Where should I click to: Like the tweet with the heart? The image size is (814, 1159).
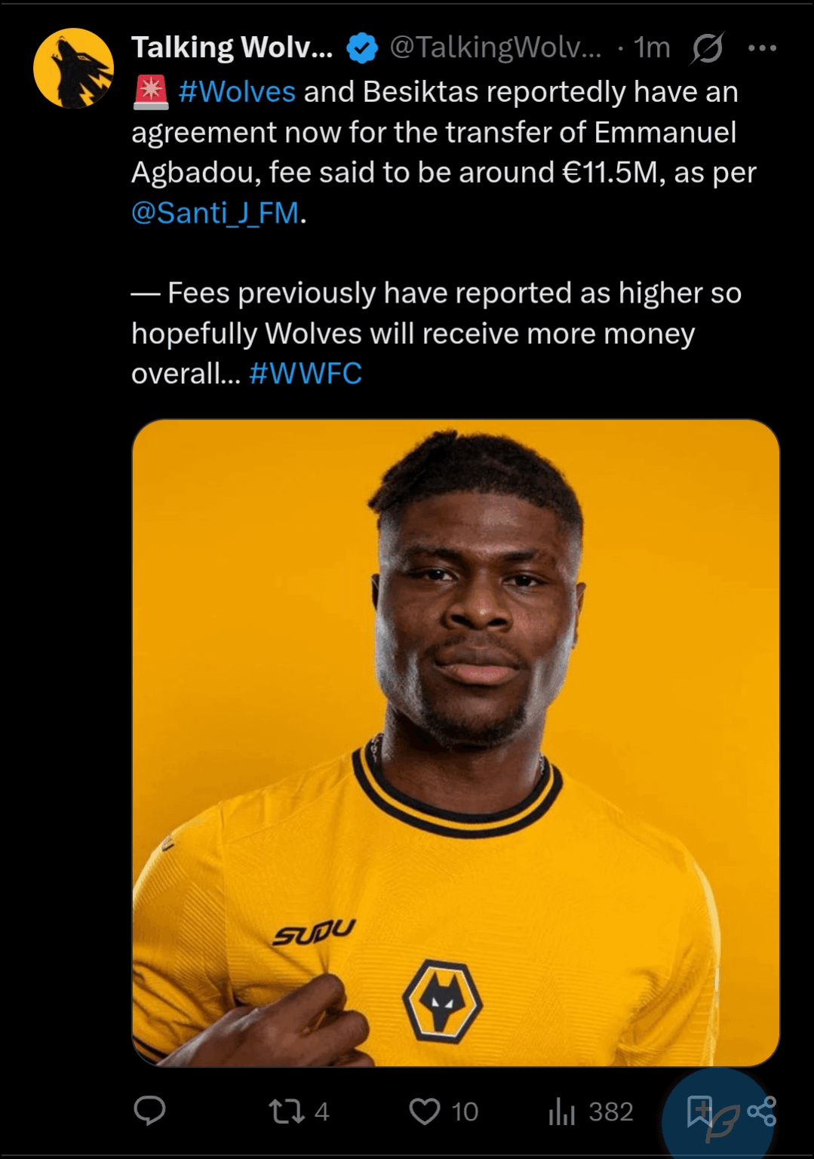tap(429, 1111)
